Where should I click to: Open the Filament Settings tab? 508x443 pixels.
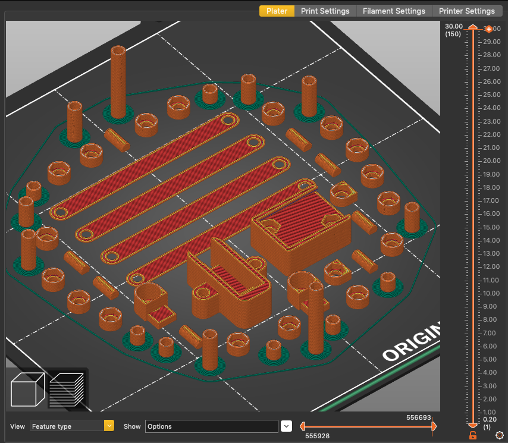394,11
